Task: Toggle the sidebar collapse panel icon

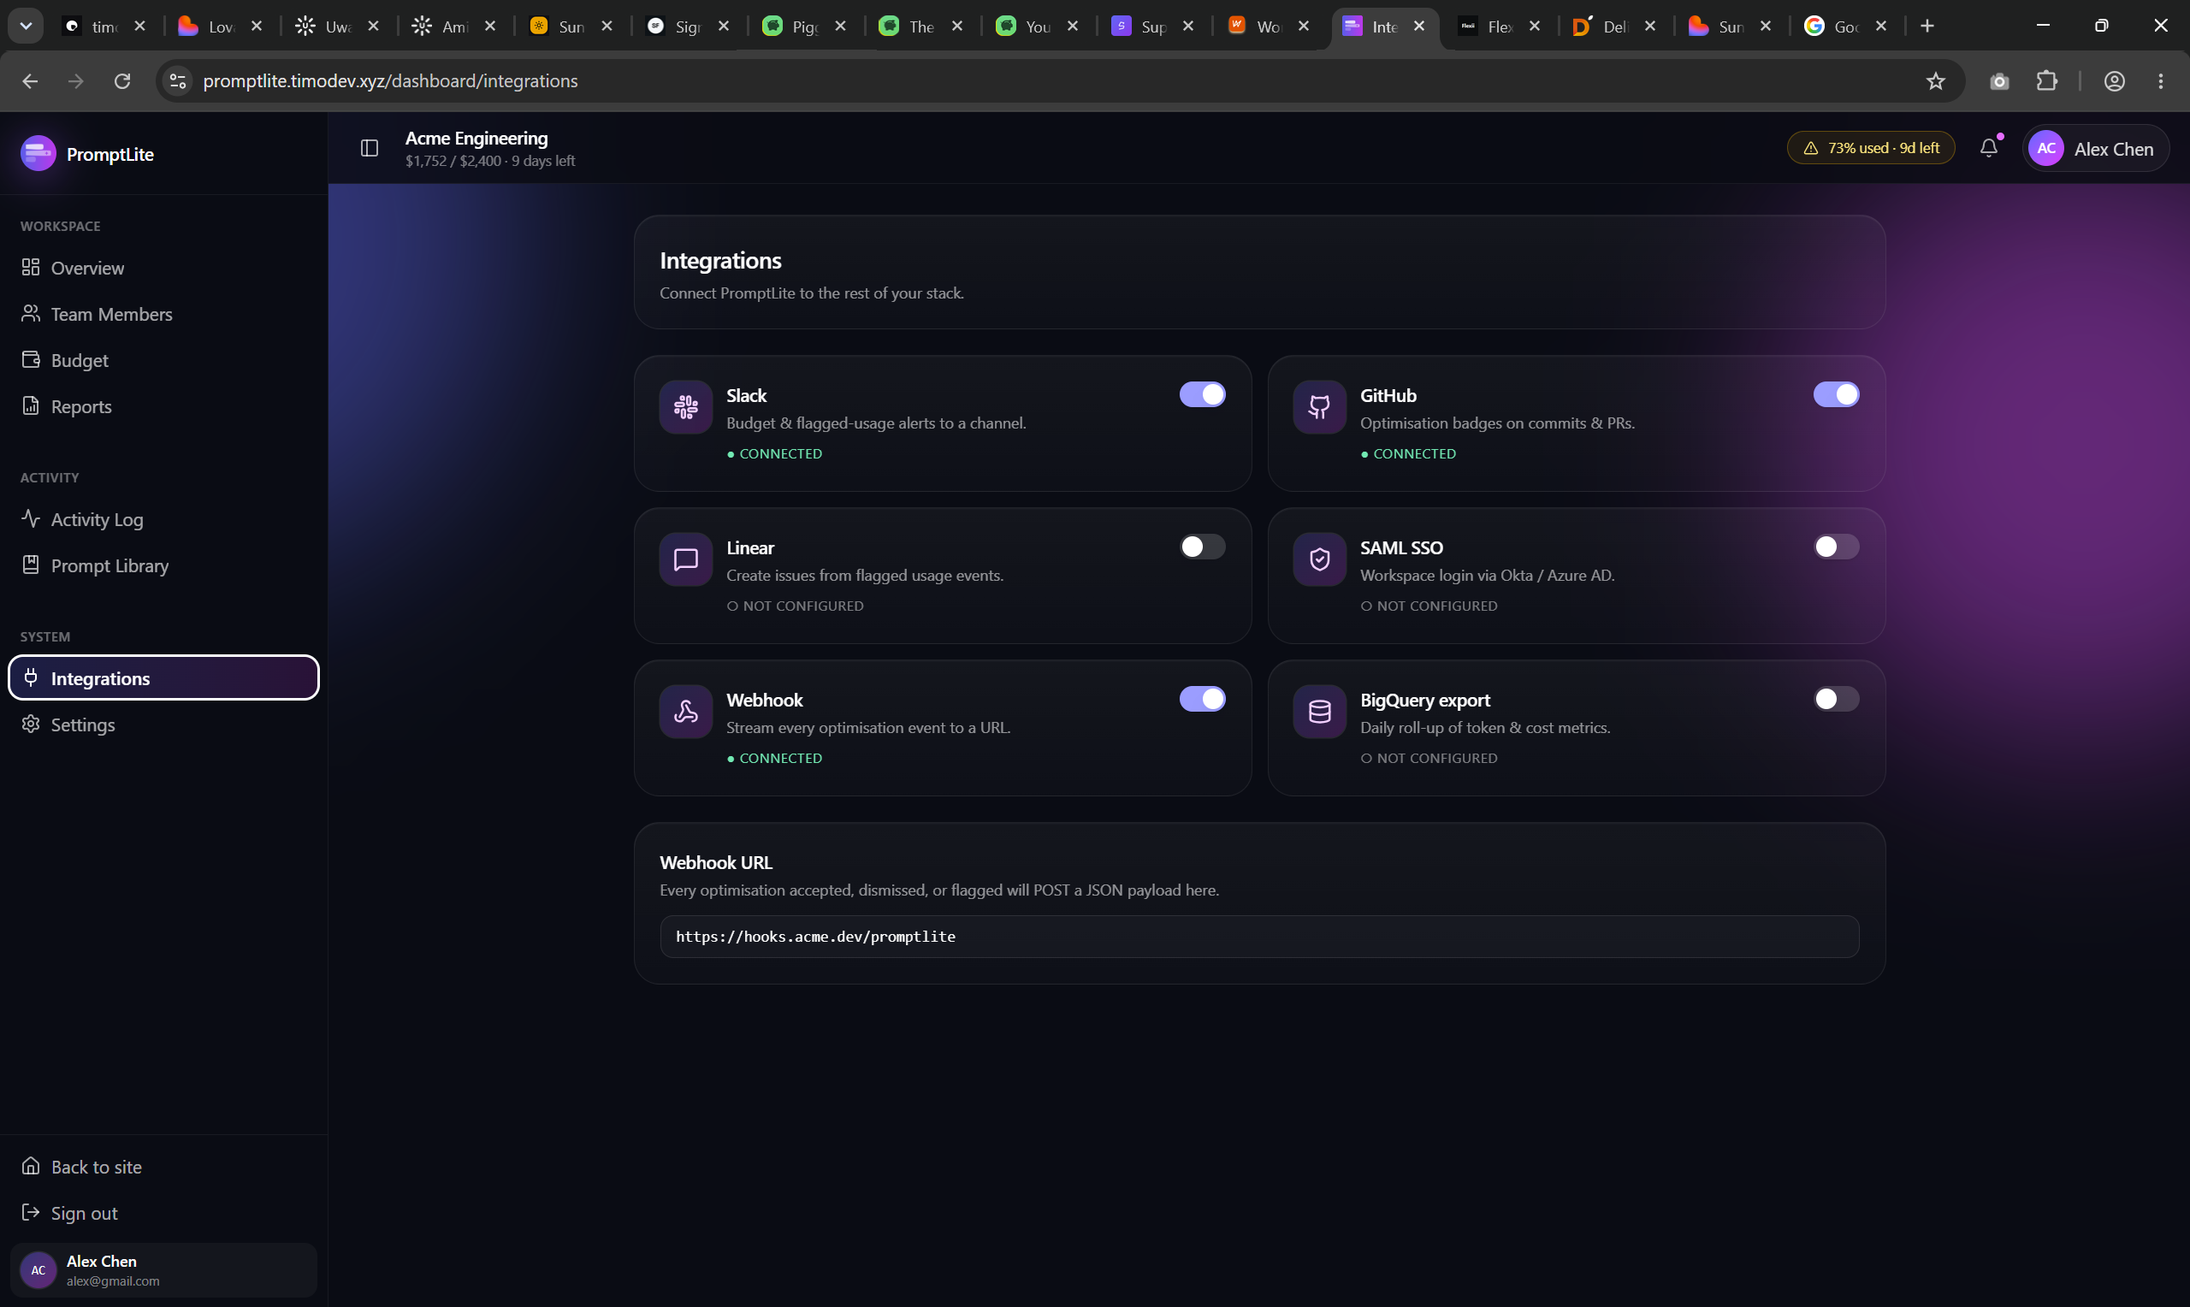Action: 370,148
